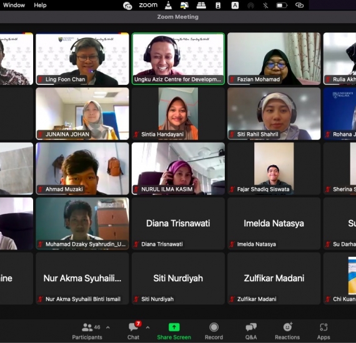Click the Rulia Akh name label
This screenshot has height=343, width=356.
pyautogui.click(x=344, y=79)
